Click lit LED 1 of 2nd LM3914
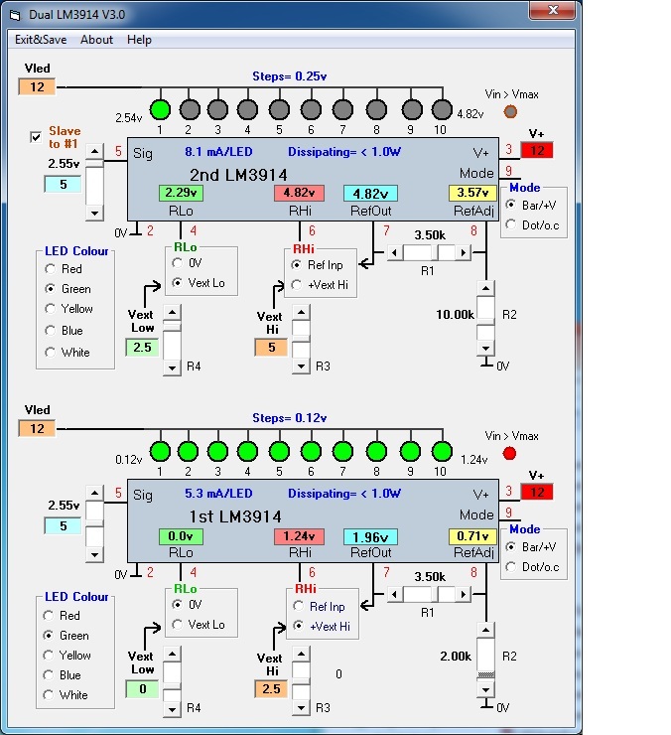Viewport: 671px width, 735px height. tap(160, 109)
